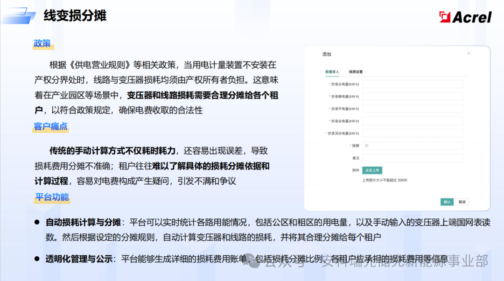Click the 透明化管理与公示 bullet title
The width and height of the screenshot is (504, 281).
[79, 259]
